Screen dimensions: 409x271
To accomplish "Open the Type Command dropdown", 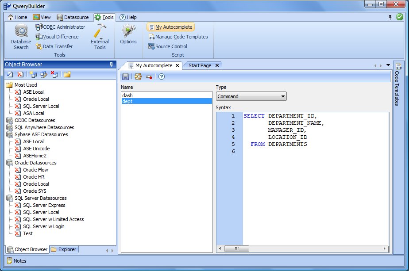I will pyautogui.click(x=251, y=96).
